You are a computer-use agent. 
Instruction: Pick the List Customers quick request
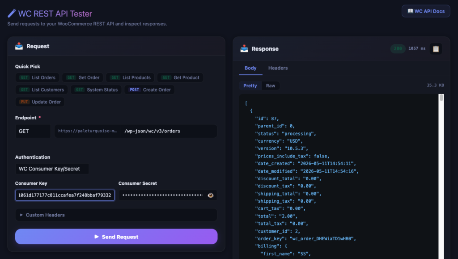pyautogui.click(x=42, y=89)
